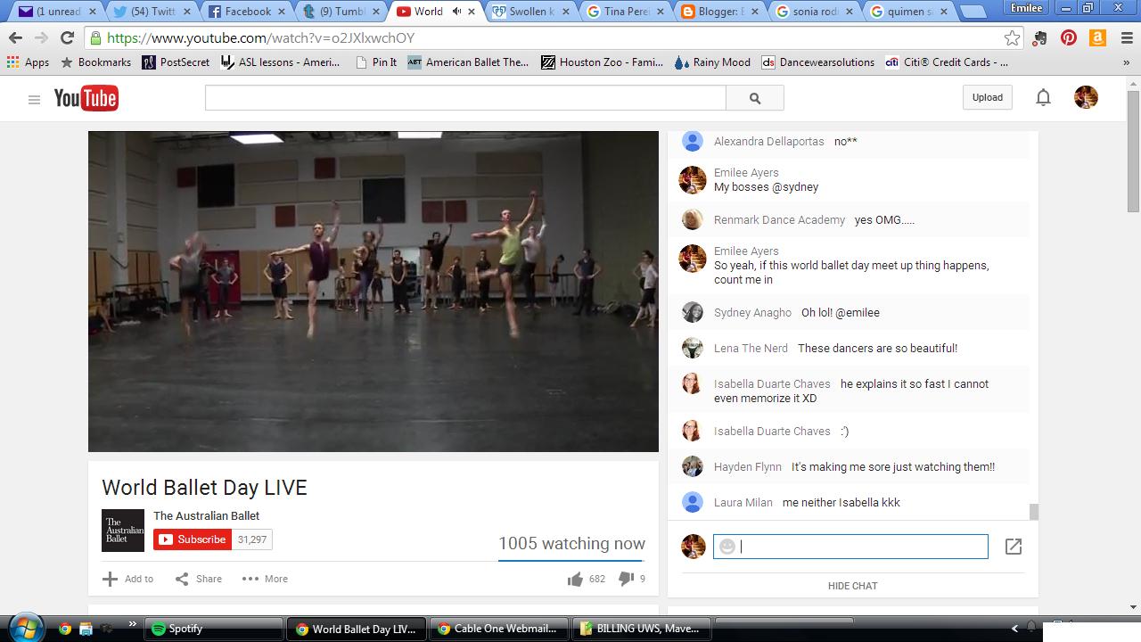This screenshot has height=642, width=1141.
Task: Hide the live chat panel
Action: point(852,586)
